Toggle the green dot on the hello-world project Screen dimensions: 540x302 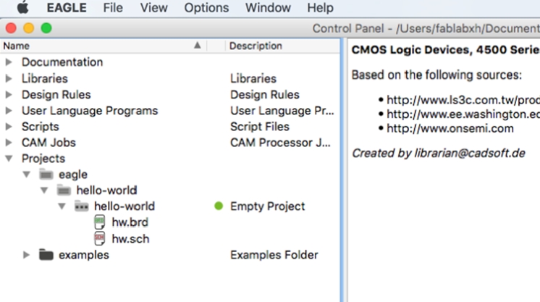click(219, 206)
